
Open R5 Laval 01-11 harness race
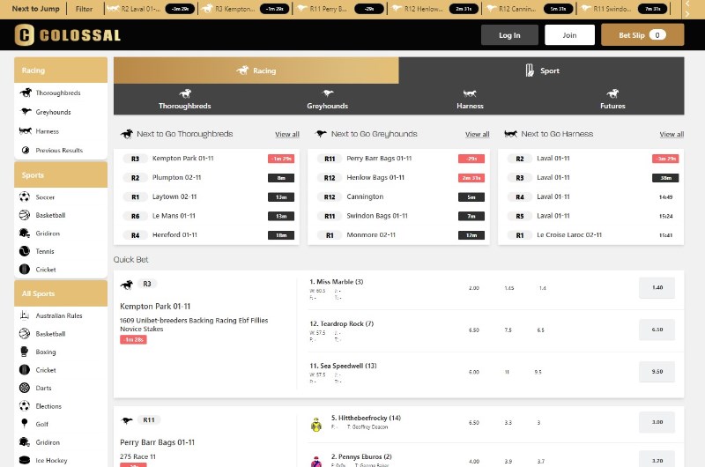pos(590,216)
